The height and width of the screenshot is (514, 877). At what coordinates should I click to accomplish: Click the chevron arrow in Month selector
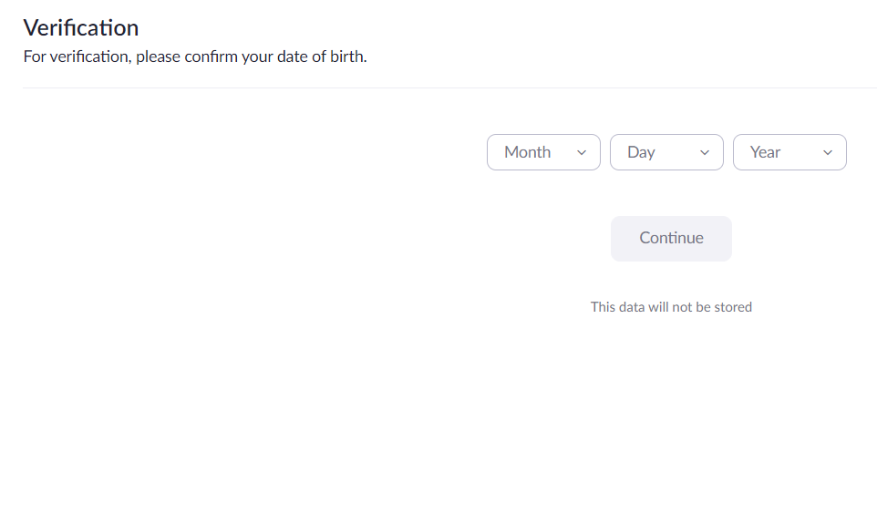[582, 153]
